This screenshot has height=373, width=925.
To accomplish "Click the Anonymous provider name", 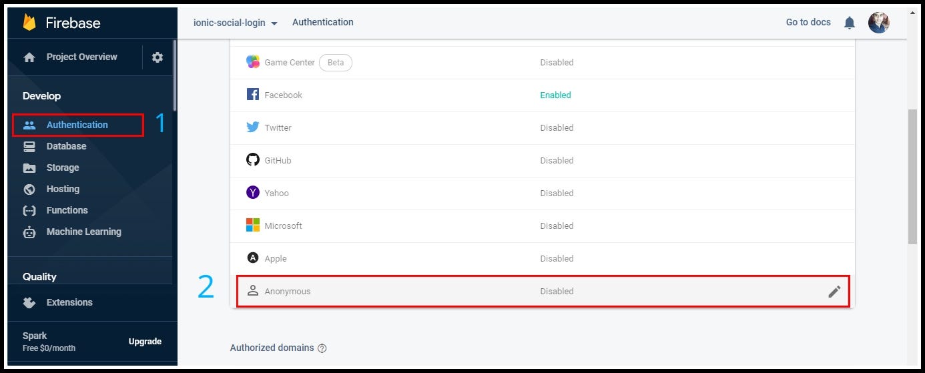I will tap(288, 291).
